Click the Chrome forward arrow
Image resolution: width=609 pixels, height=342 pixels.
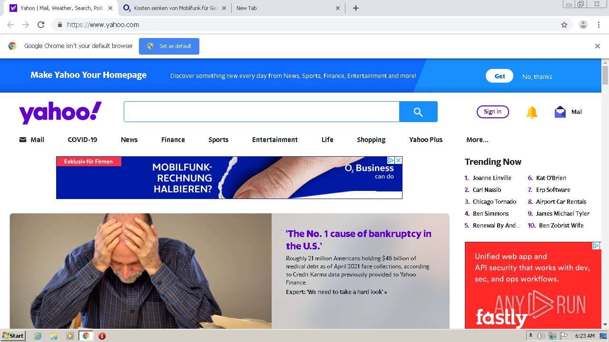click(26, 25)
